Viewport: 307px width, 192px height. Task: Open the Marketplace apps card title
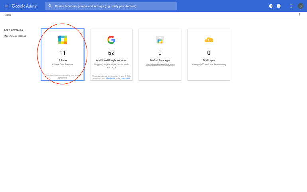click(x=160, y=60)
